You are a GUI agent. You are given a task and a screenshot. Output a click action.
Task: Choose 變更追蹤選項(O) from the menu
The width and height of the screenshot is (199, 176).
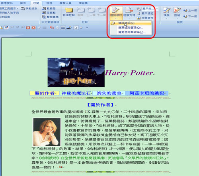click(x=131, y=27)
